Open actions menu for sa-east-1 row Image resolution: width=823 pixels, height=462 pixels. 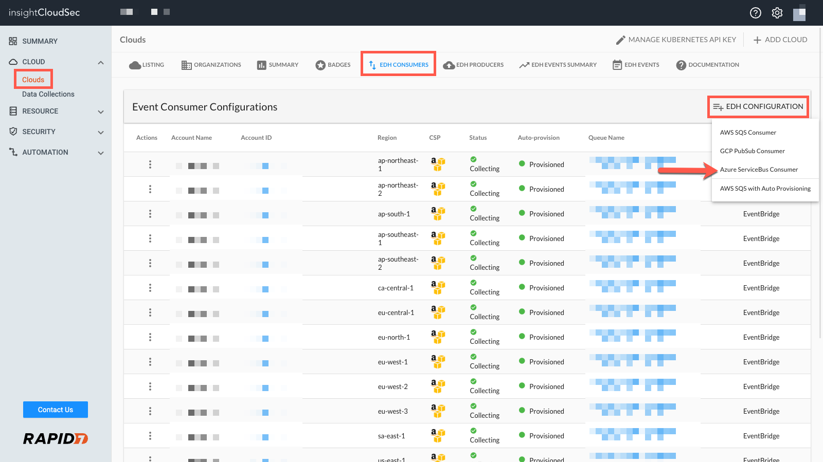pos(150,436)
